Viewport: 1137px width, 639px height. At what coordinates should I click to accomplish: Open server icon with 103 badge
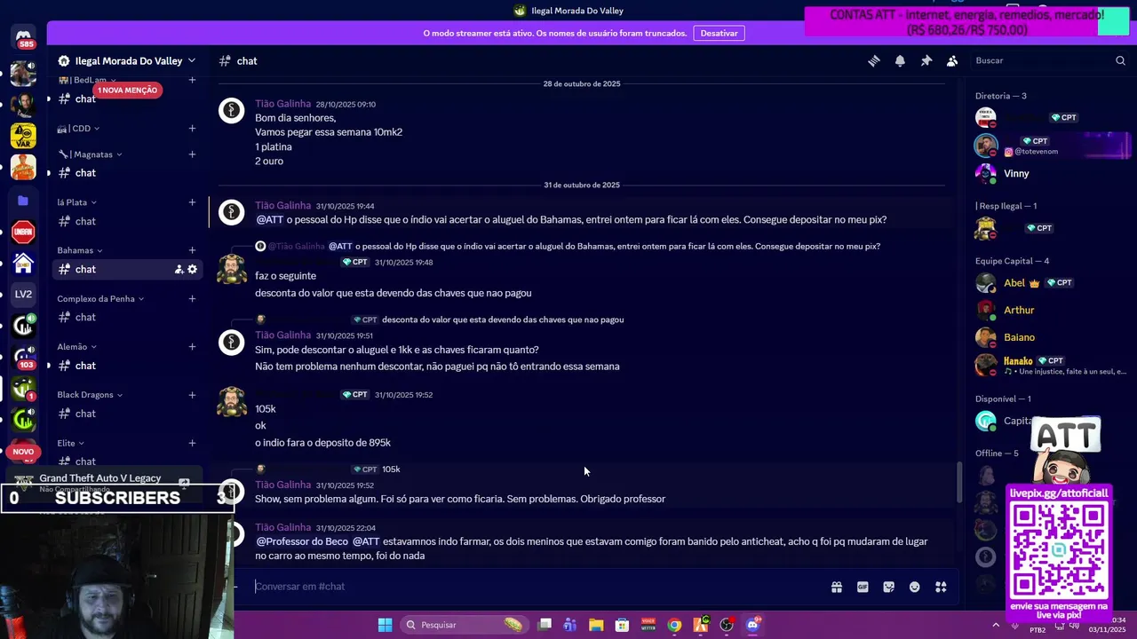tap(23, 357)
